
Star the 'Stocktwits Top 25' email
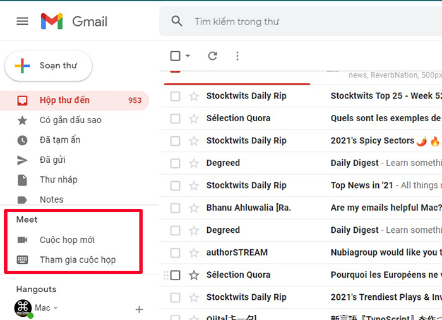tap(194, 96)
